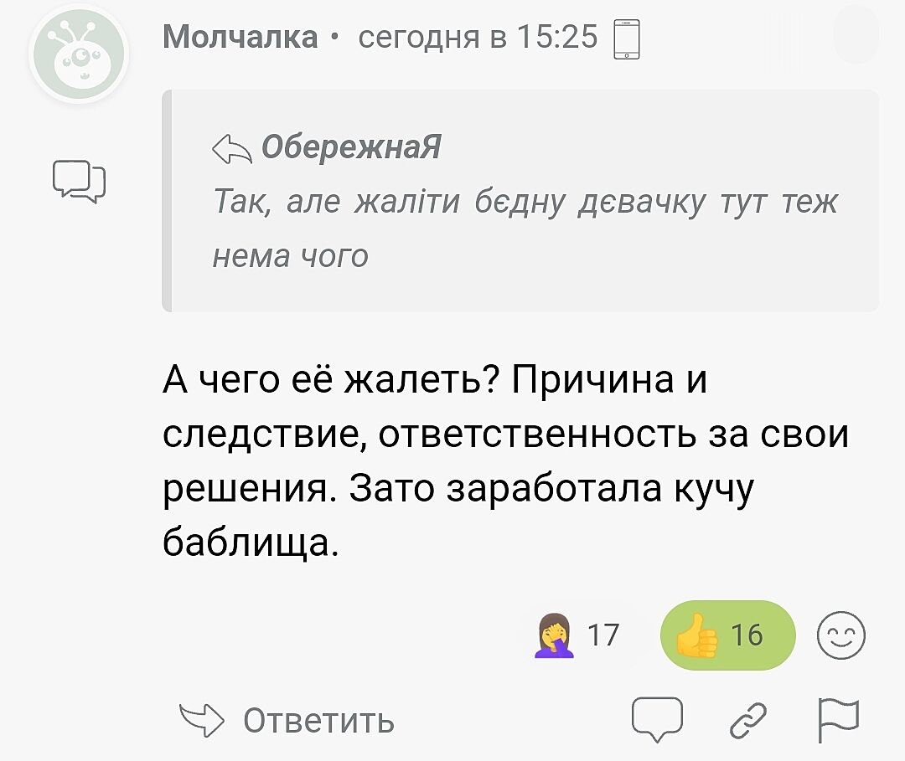Go to quoted author ОбережнаЯ
The height and width of the screenshot is (761, 905).
click(351, 148)
